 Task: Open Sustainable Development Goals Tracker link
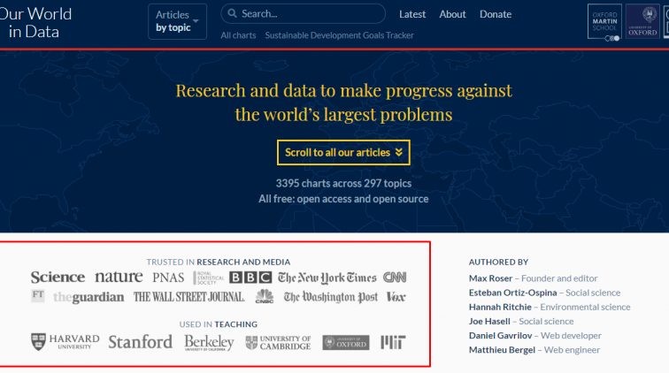[x=339, y=35]
